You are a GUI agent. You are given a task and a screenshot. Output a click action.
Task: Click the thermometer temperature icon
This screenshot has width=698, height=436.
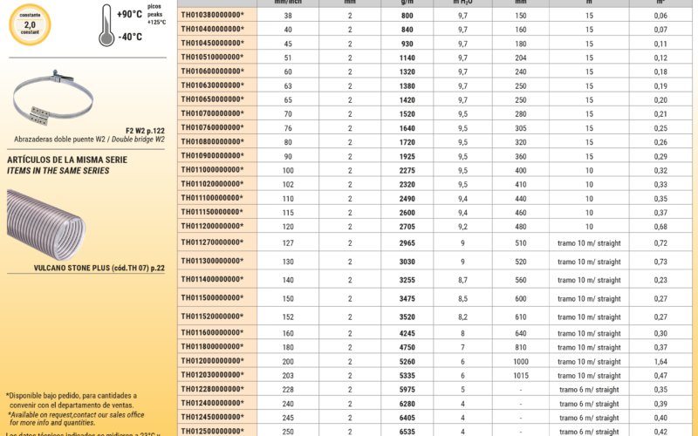(106, 23)
